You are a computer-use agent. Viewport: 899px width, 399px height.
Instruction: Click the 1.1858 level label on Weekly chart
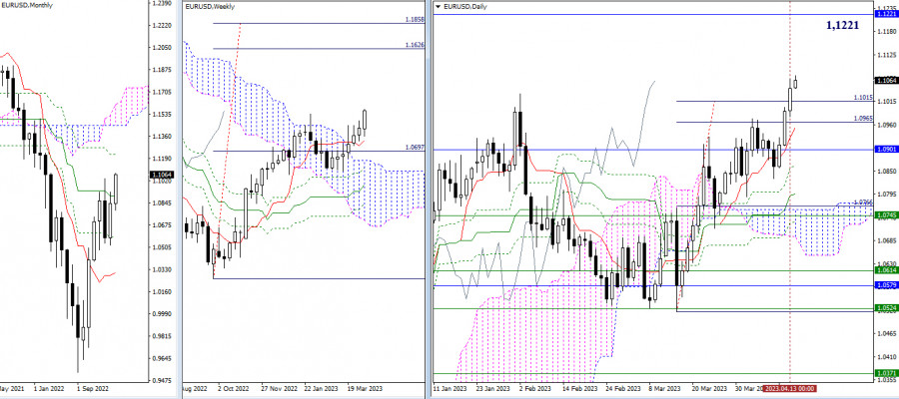(x=416, y=20)
